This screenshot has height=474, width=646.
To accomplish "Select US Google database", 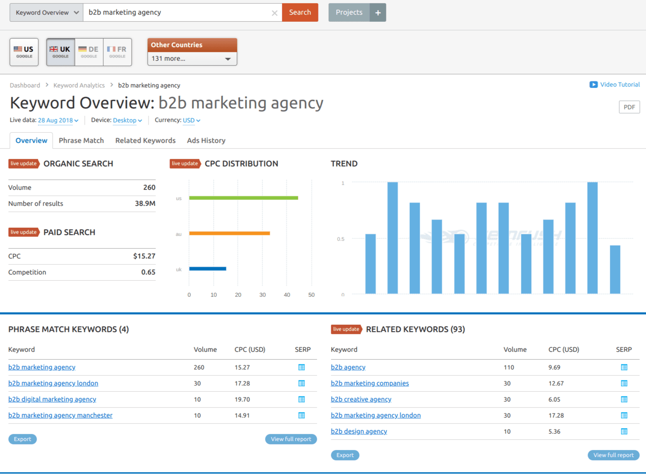I will [24, 52].
